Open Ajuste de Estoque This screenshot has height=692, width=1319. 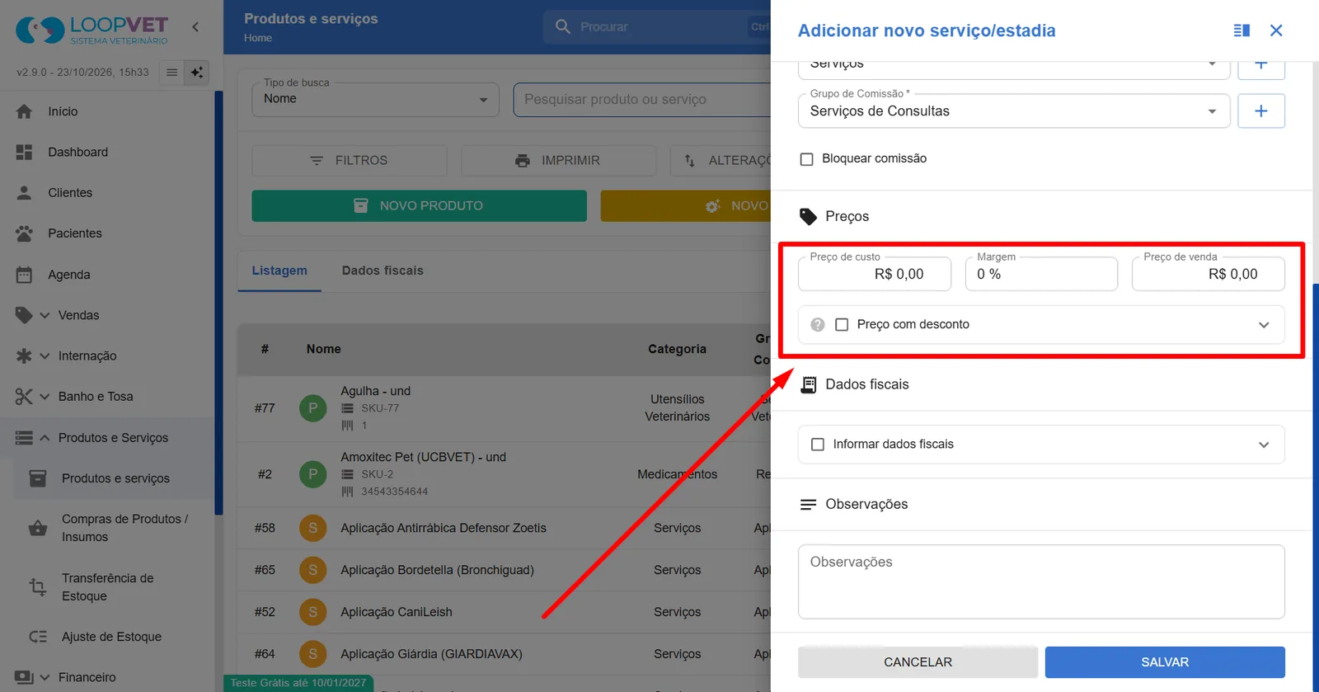[115, 637]
